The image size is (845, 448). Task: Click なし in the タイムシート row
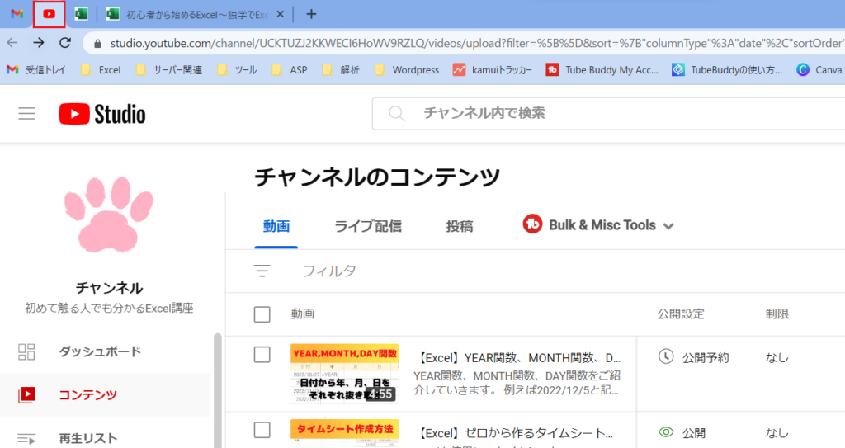click(x=777, y=433)
